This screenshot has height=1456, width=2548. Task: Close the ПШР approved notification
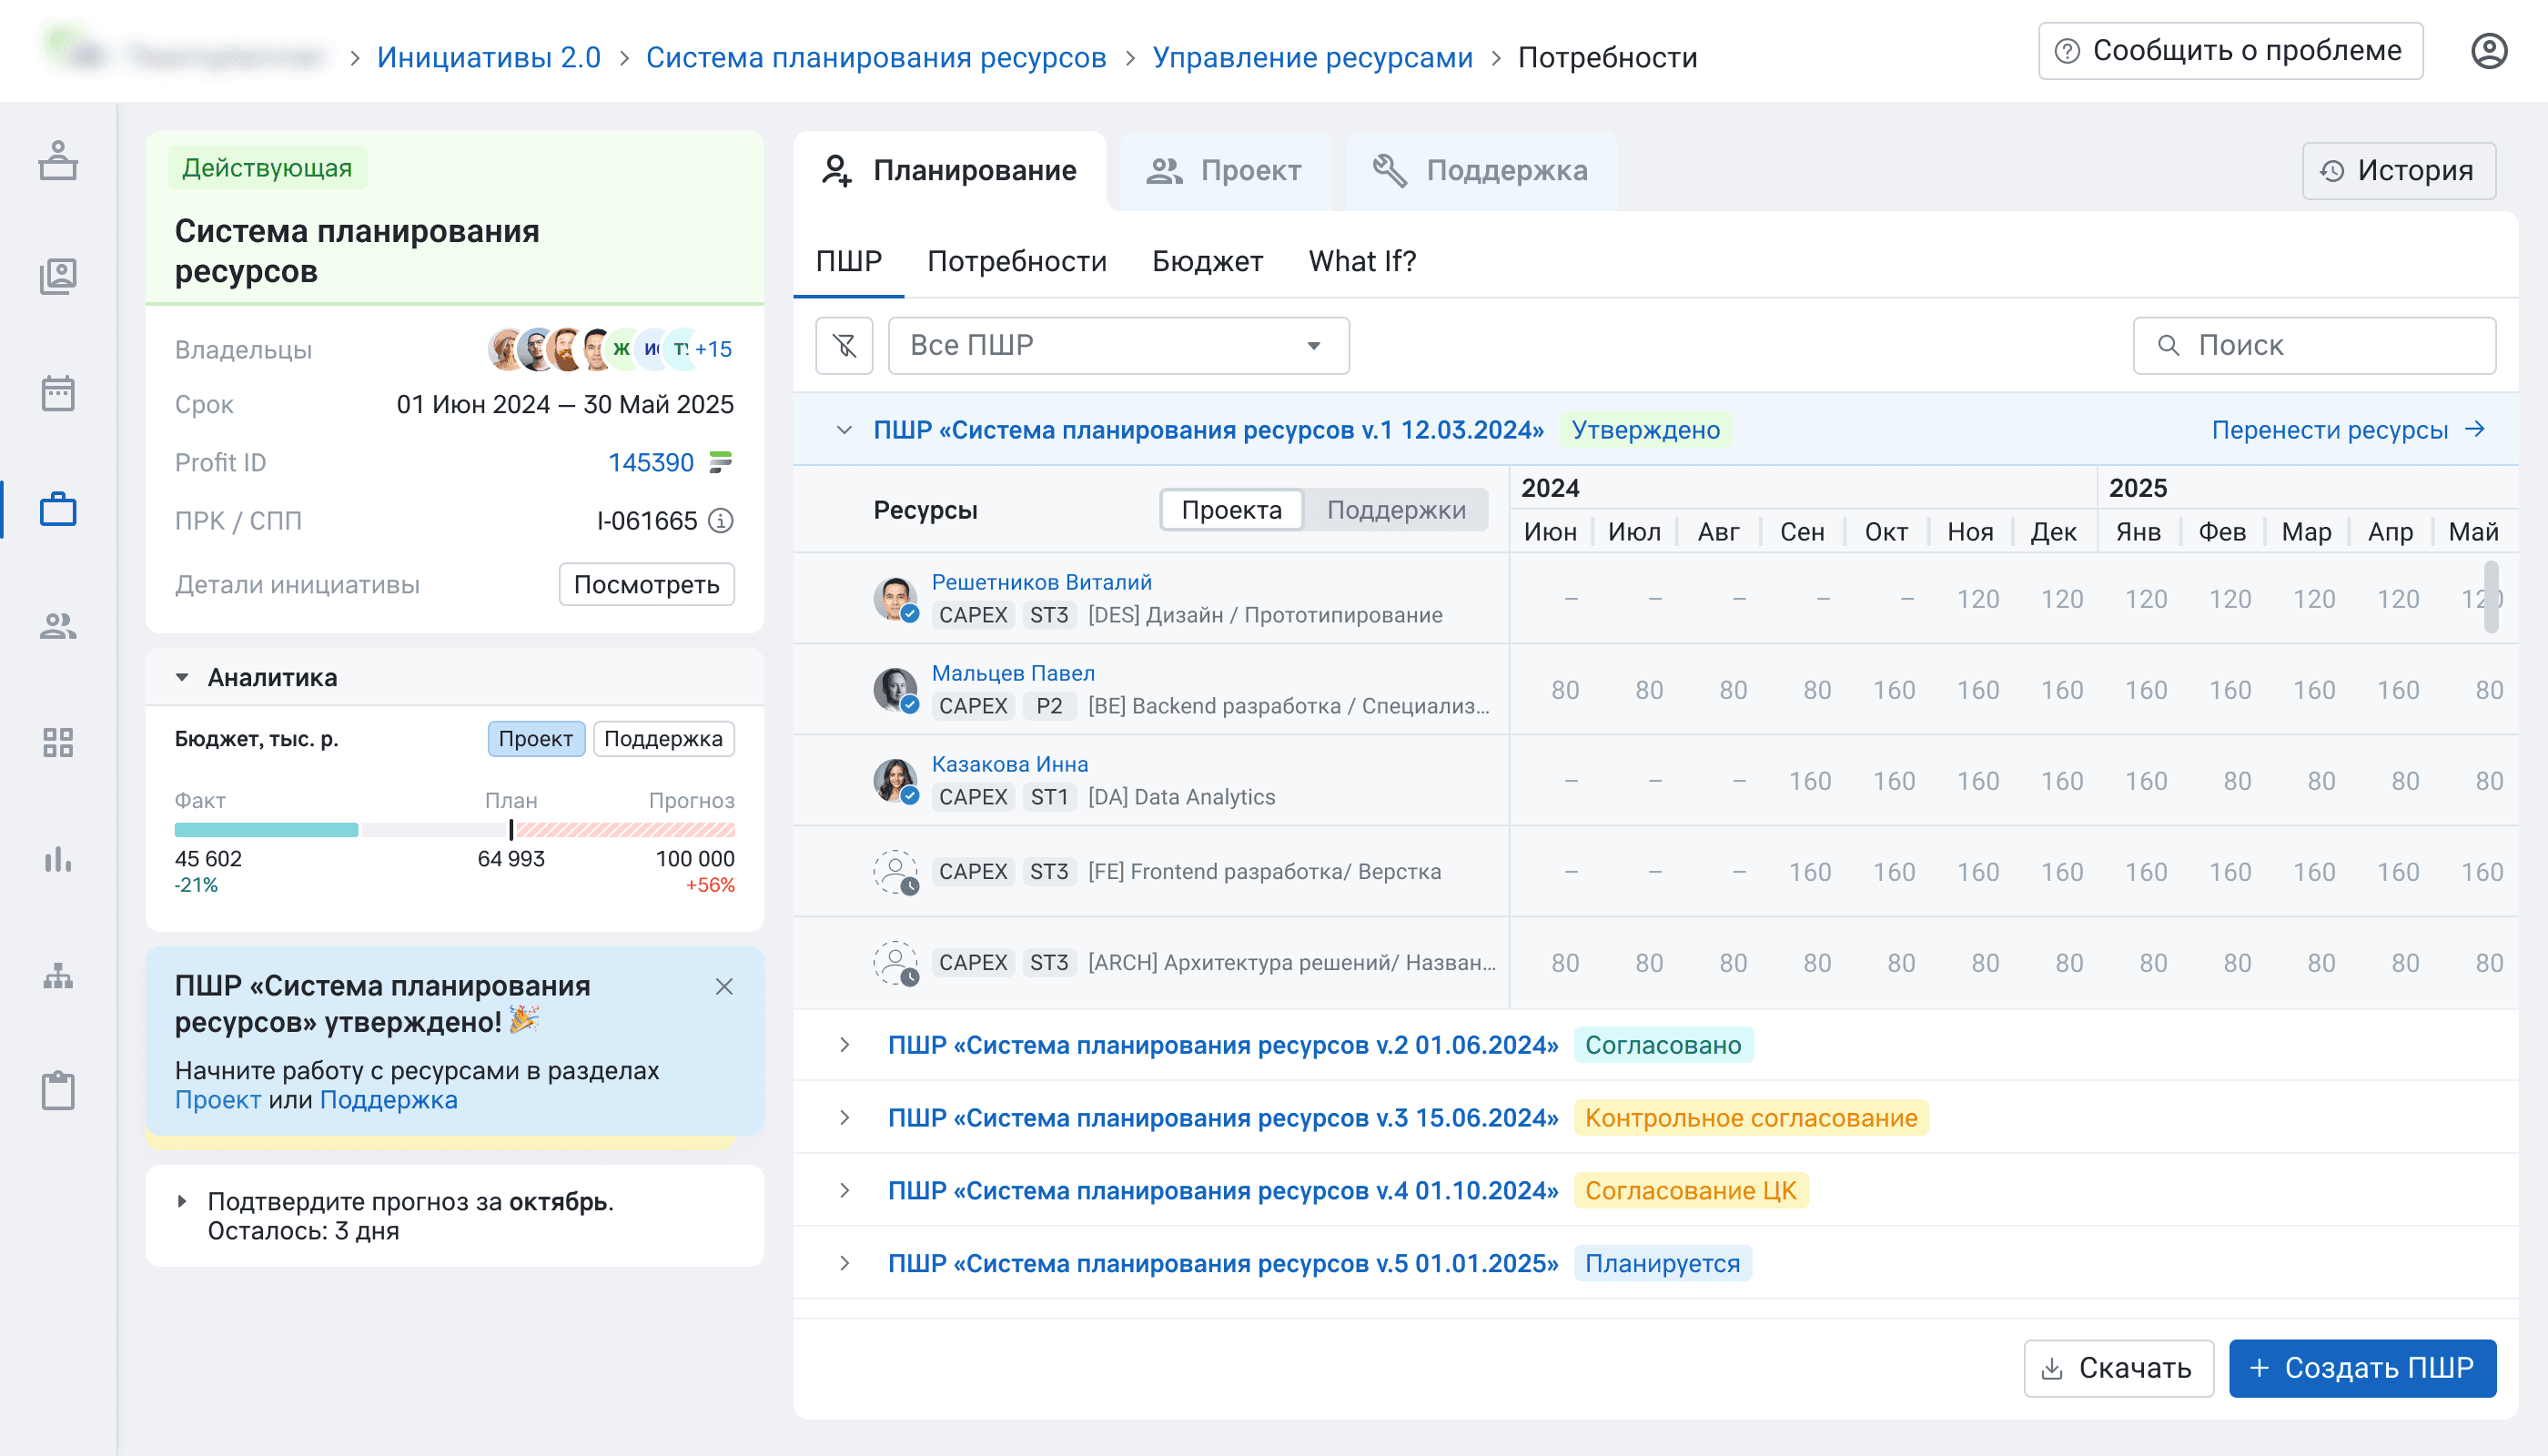[725, 987]
